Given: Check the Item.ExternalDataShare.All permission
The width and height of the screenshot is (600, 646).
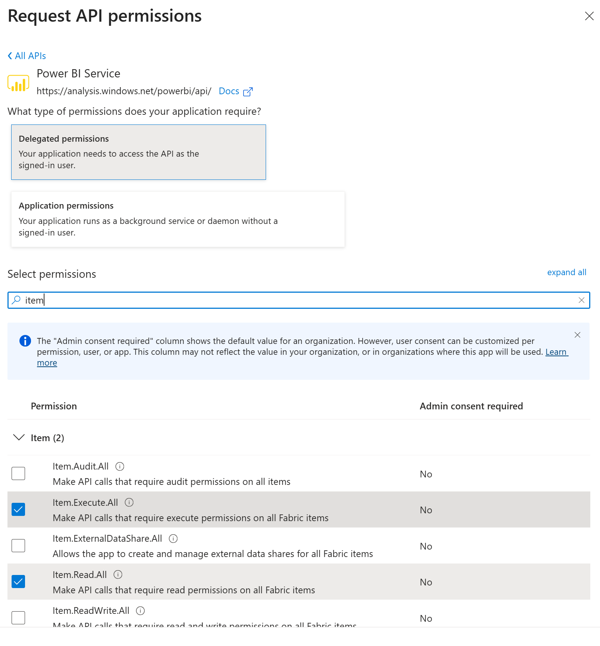Looking at the screenshot, I should click(18, 545).
